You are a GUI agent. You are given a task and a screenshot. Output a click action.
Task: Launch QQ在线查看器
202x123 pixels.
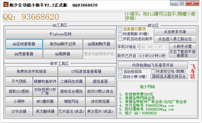coord(24,44)
